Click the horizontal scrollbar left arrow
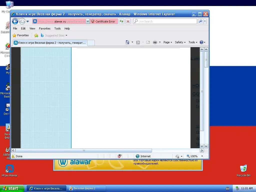 coord(13,150)
